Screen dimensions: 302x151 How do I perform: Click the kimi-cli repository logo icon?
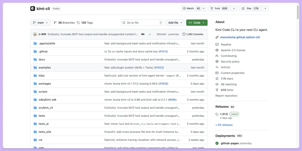33,8
